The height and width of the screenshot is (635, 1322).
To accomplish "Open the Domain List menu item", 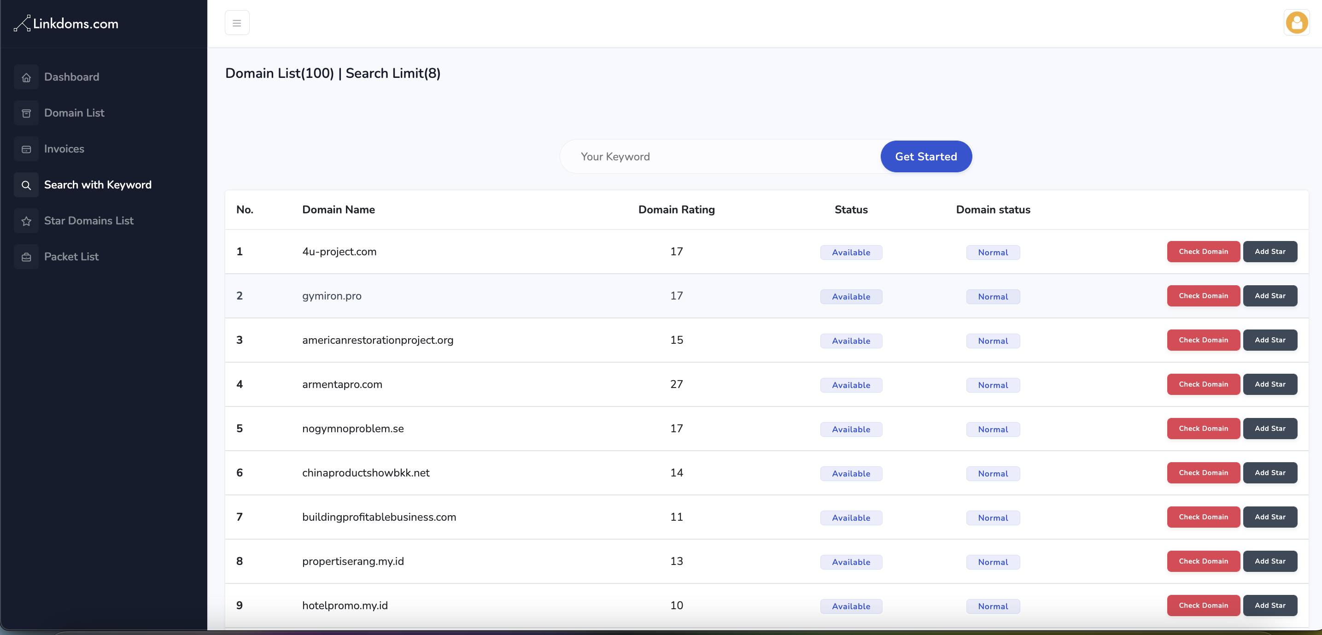I will pyautogui.click(x=75, y=113).
